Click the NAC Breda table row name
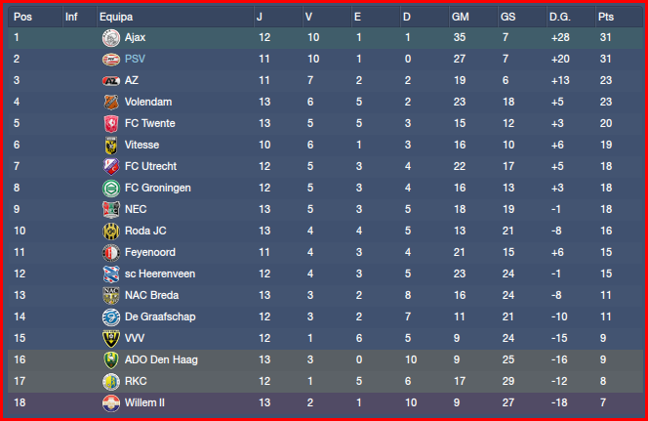The width and height of the screenshot is (648, 421). tap(152, 295)
